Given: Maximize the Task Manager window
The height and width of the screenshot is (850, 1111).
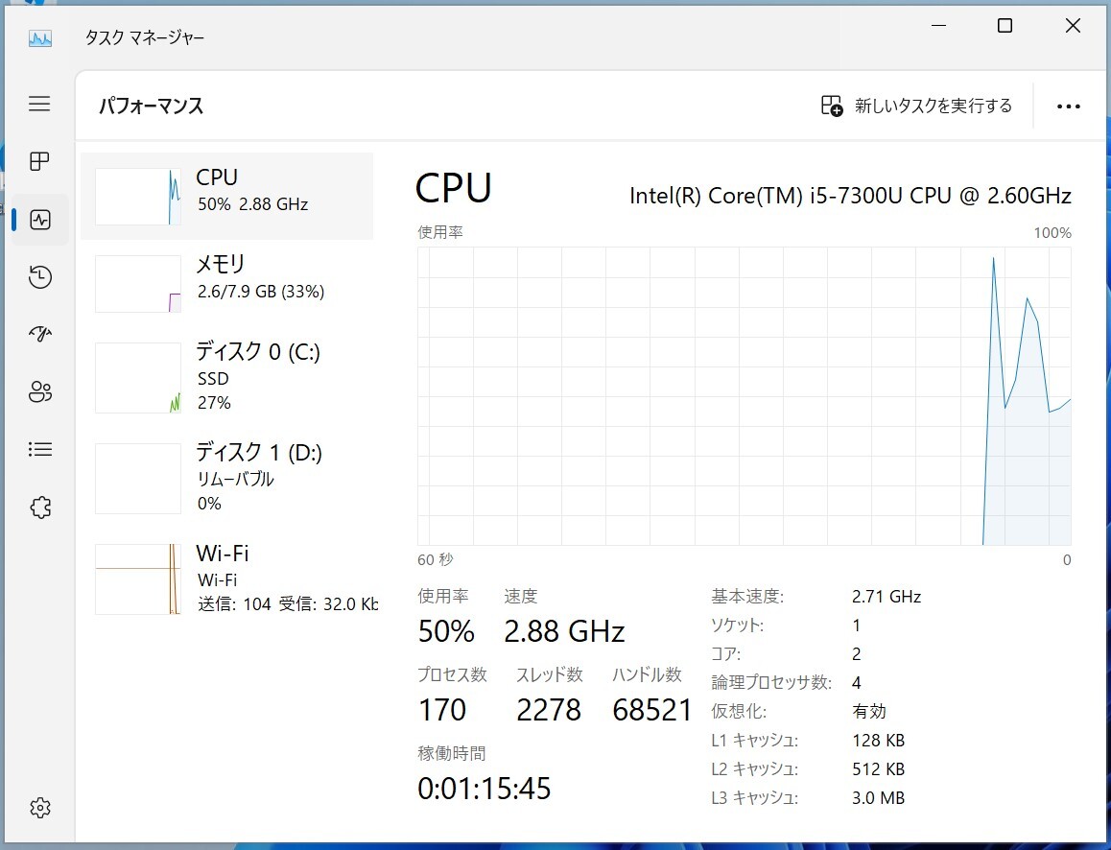Looking at the screenshot, I should pyautogui.click(x=1005, y=26).
